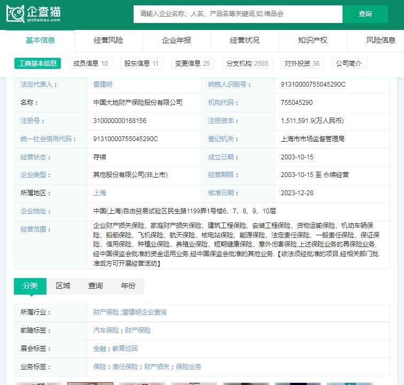Click the 注册资本 label link
The width and height of the screenshot is (404, 385).
click(x=221, y=121)
